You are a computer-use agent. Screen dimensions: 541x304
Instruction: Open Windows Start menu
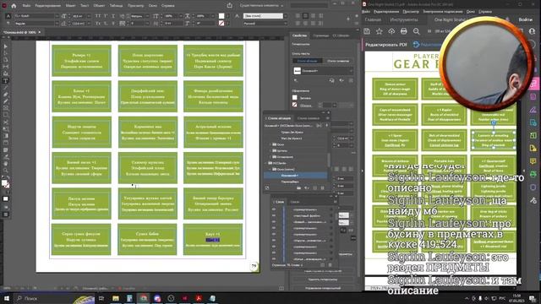7,298
